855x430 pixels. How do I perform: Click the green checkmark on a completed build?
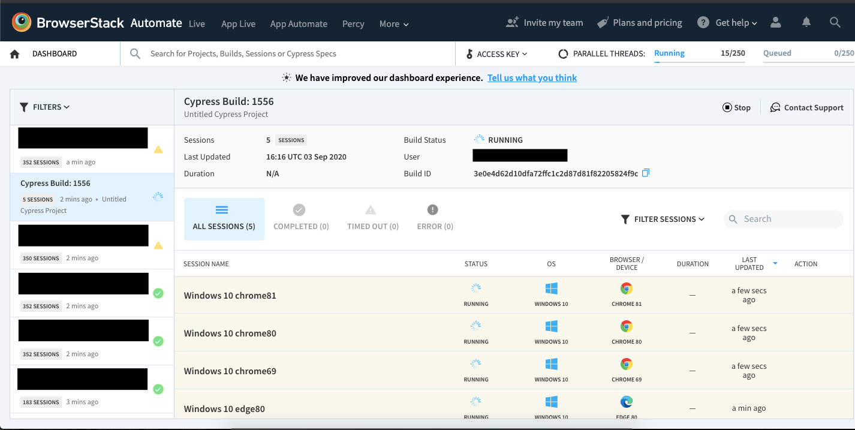(158, 293)
